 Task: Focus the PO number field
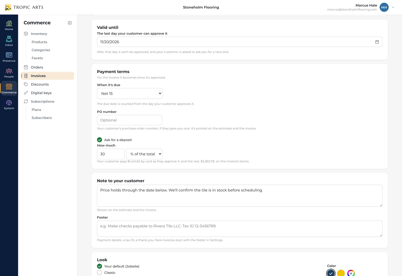click(130, 120)
